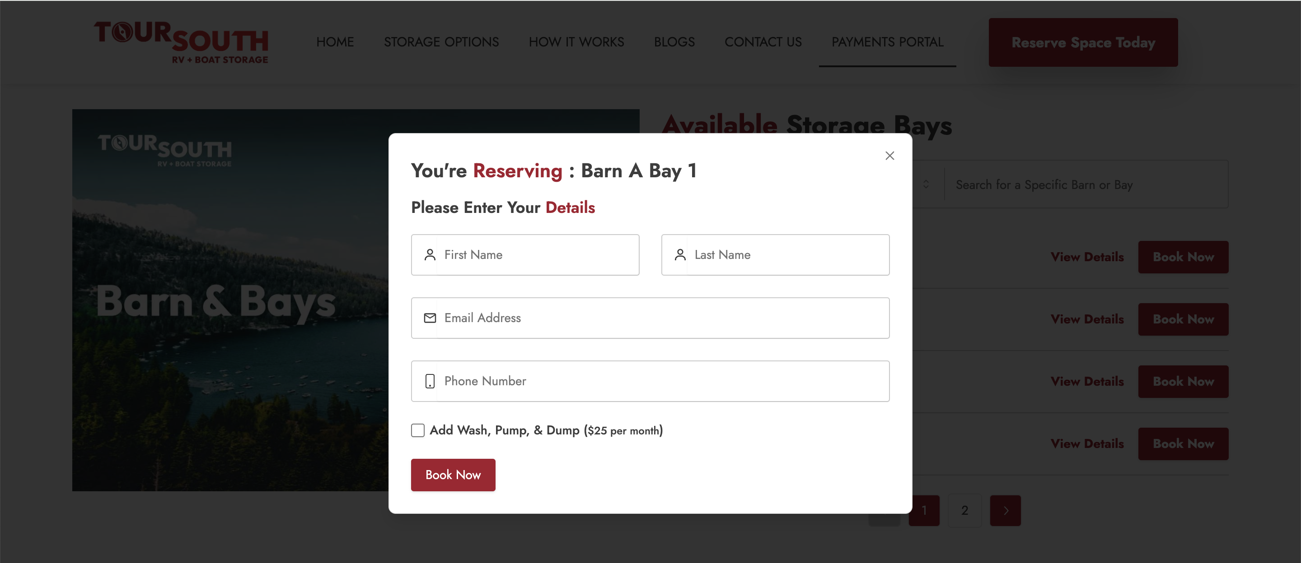Screen dimensions: 1301x563
Task: Expand the sort dropdown arrows beside search
Action: pyautogui.click(x=926, y=185)
